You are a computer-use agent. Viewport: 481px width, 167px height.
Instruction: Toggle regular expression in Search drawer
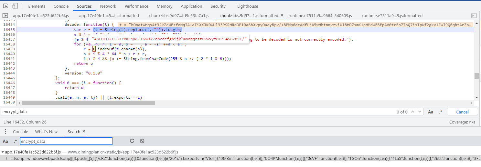15,141
